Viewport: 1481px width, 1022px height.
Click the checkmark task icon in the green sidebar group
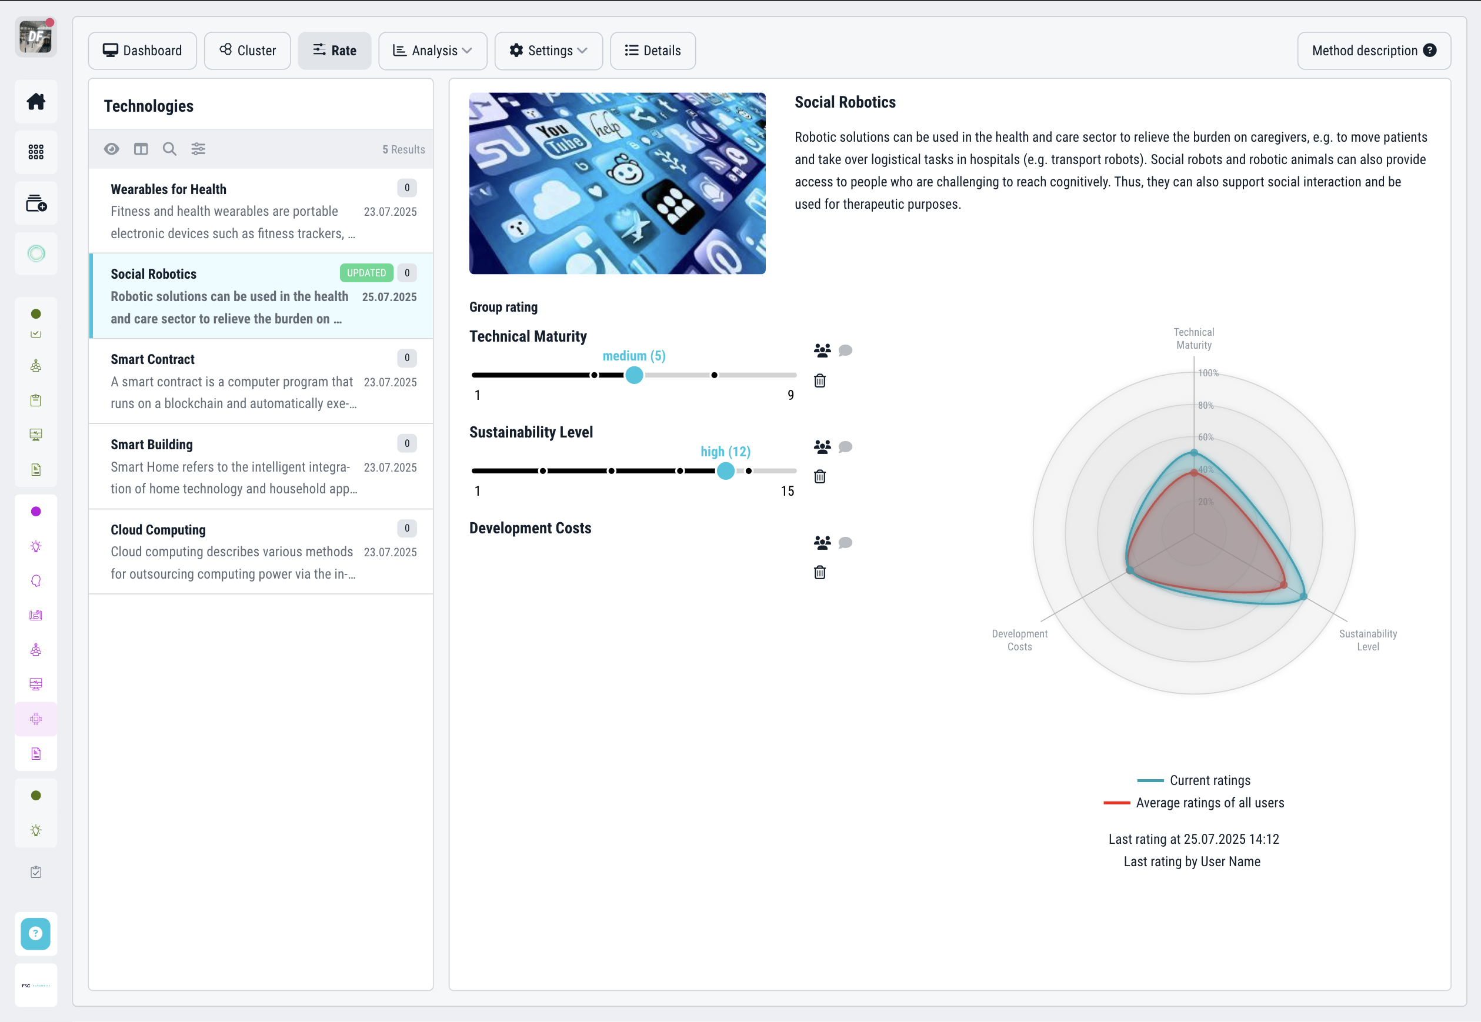[x=36, y=333]
